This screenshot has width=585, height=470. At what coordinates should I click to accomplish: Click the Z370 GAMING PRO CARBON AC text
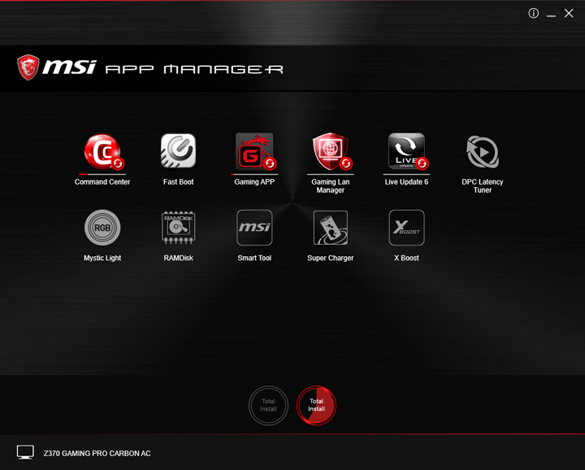97,454
